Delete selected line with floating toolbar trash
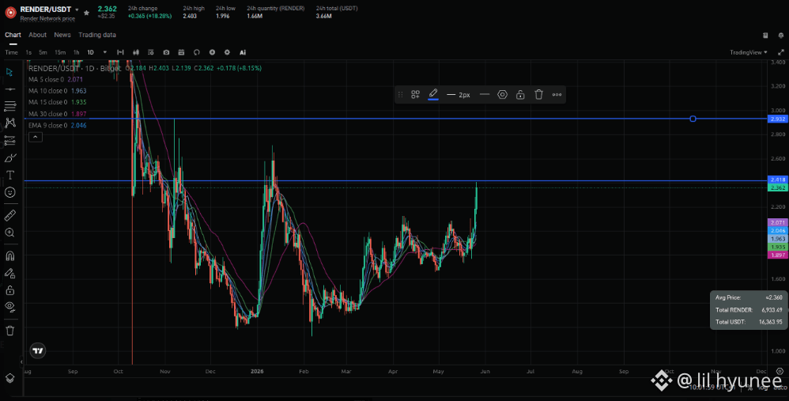This screenshot has height=401, width=789. pyautogui.click(x=538, y=95)
